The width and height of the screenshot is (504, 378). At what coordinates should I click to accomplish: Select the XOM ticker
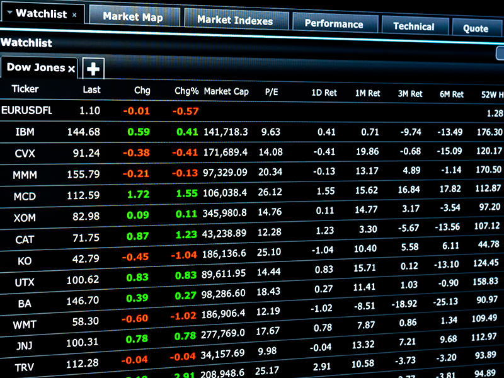(x=25, y=218)
